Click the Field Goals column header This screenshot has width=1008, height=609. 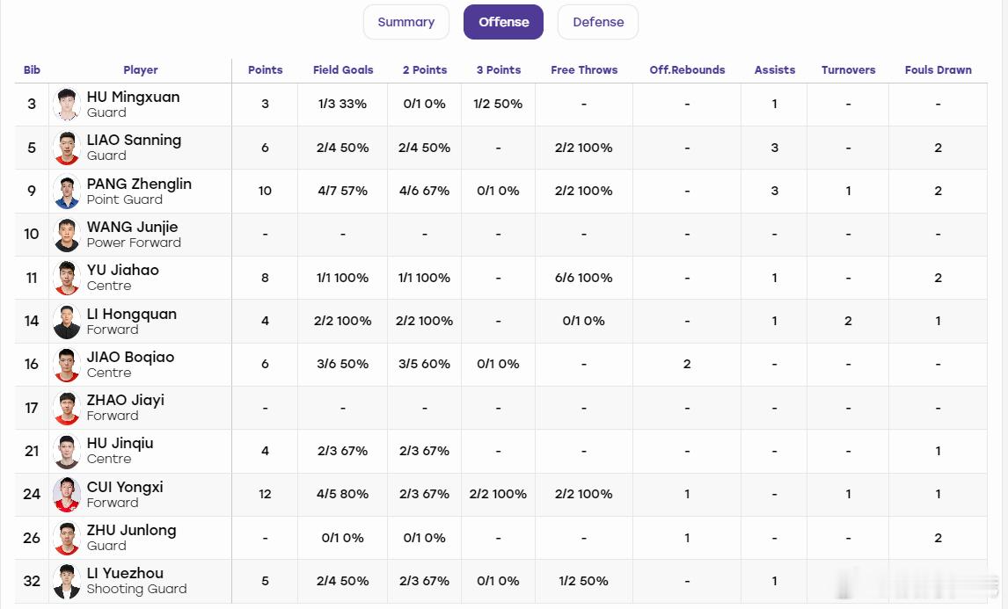tap(343, 70)
